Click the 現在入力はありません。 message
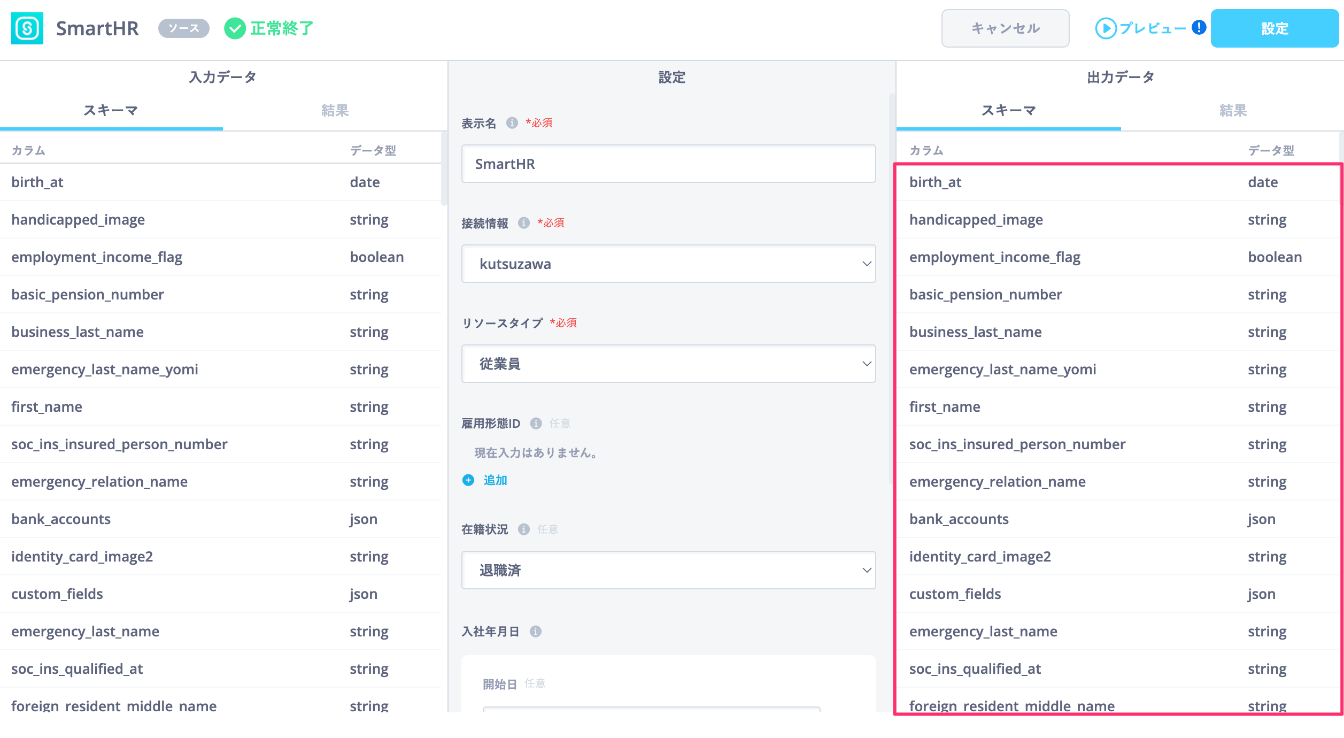1344x738 pixels. 536,453
